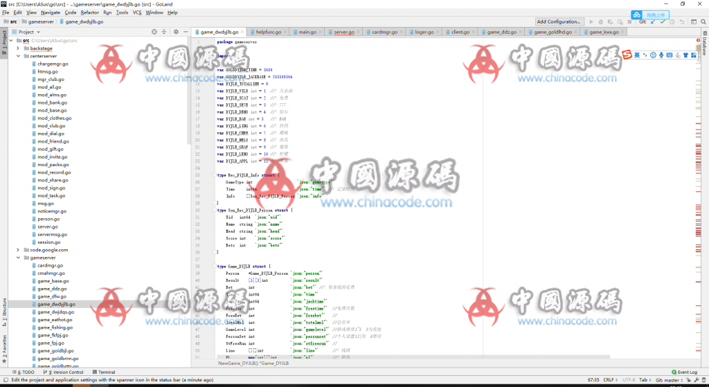Screen dimensions: 709x387
Task: Switch to cardmgr.go tab
Action: (384, 32)
